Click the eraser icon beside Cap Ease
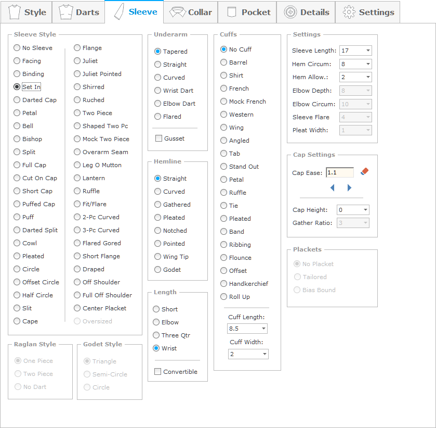This screenshot has width=436, height=428. tap(364, 171)
